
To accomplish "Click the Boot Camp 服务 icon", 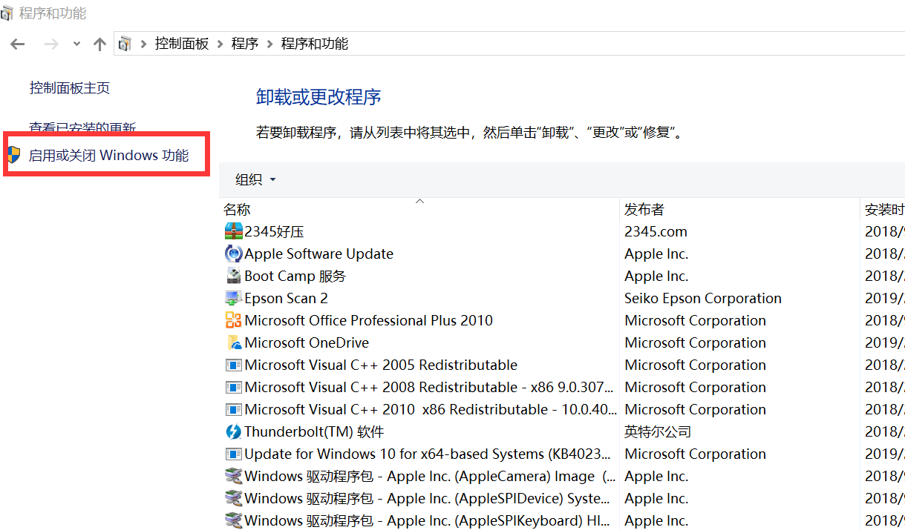I will pyautogui.click(x=234, y=276).
